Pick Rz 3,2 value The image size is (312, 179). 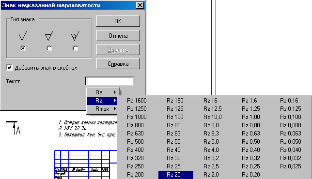pyautogui.click(x=211, y=158)
